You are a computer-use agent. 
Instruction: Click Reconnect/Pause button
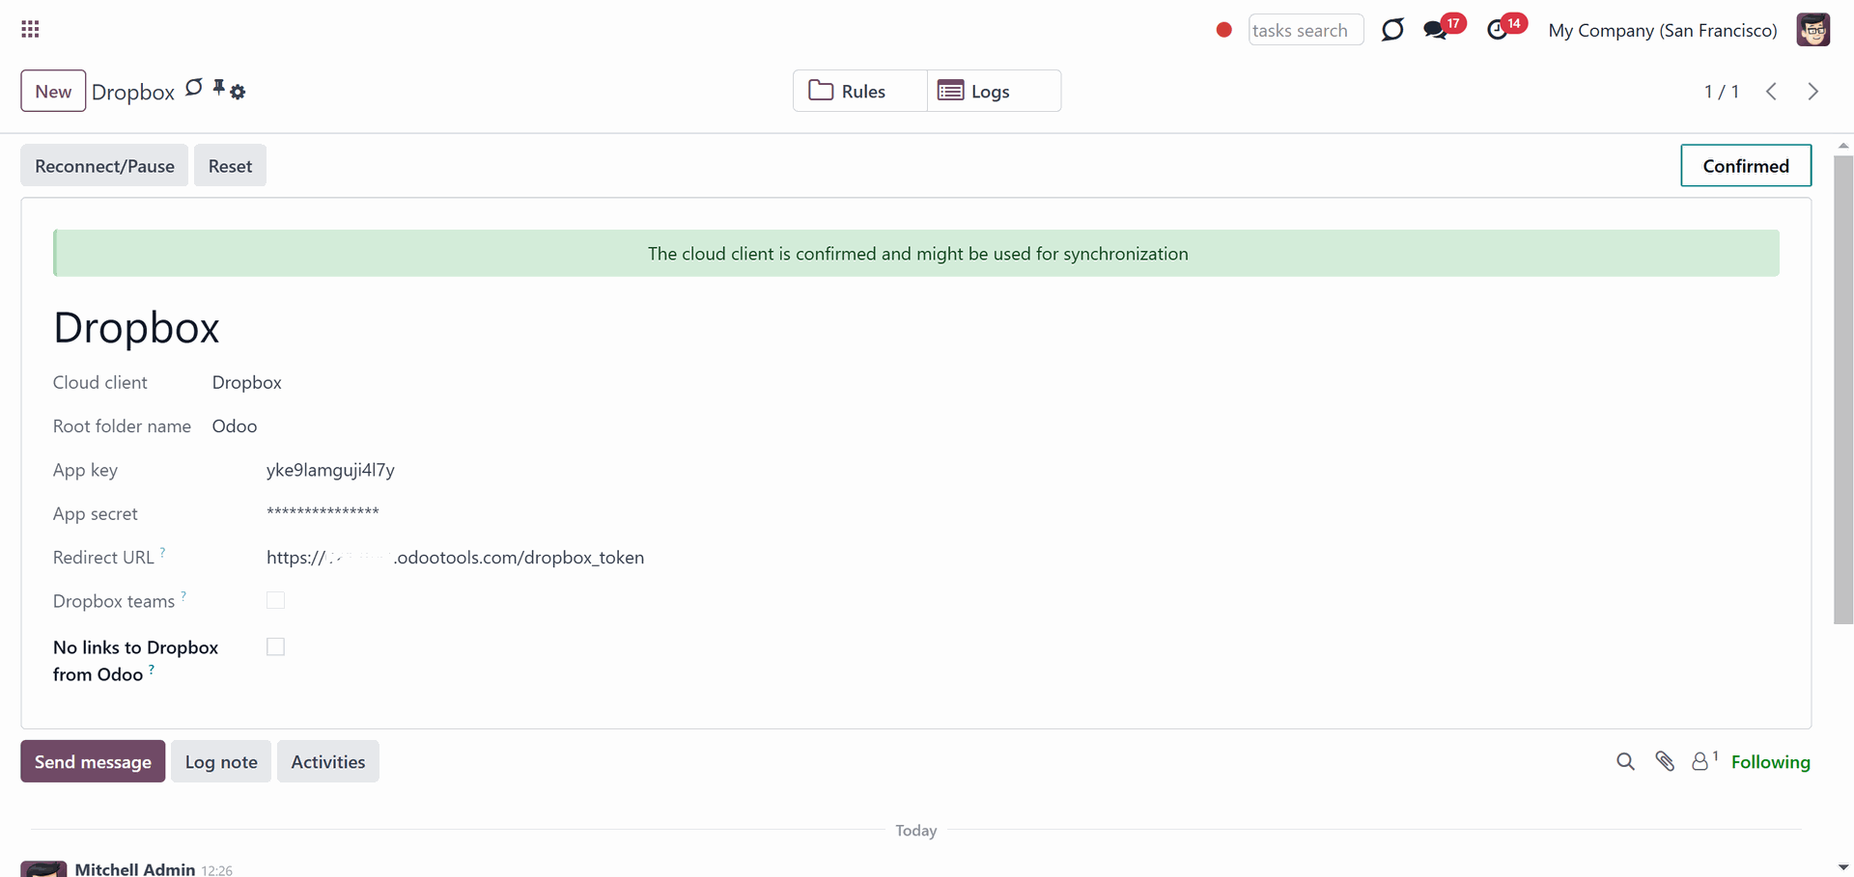104,166
